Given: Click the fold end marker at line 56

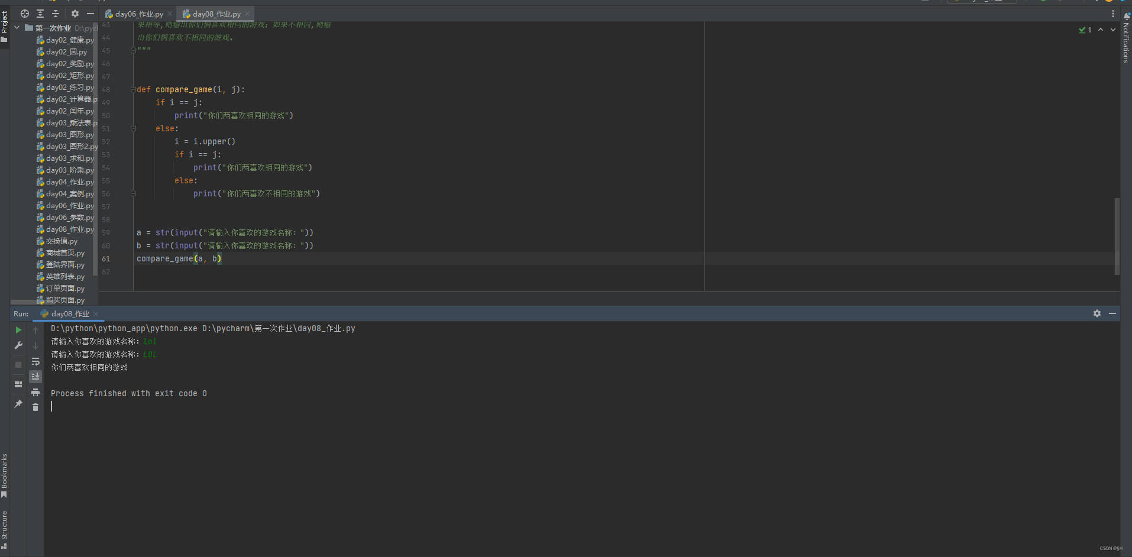Looking at the screenshot, I should (133, 194).
